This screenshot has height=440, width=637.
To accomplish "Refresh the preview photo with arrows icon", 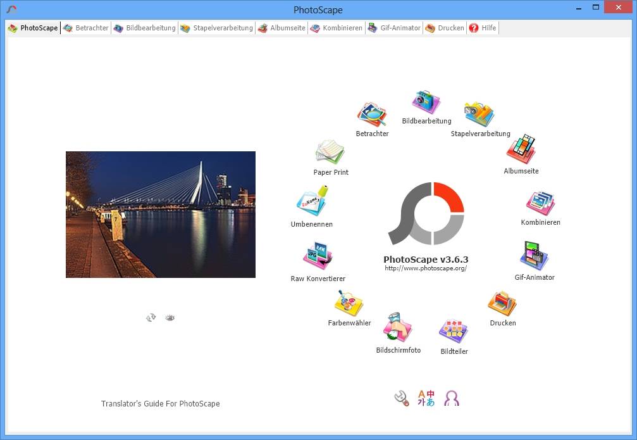I will point(151,317).
